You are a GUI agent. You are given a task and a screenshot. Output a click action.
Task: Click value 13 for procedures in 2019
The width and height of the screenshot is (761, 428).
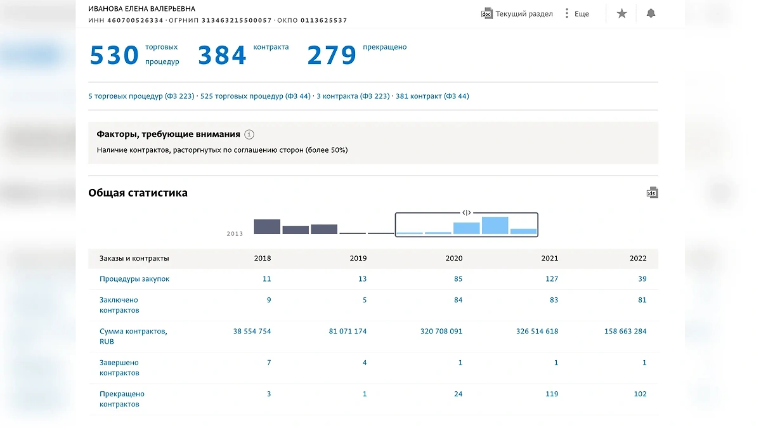[x=362, y=279]
